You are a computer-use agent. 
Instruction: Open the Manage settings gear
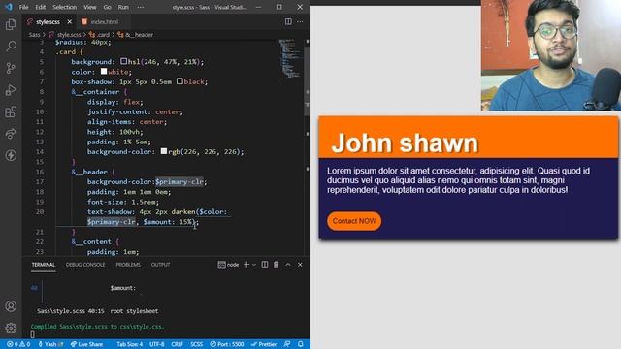11,328
